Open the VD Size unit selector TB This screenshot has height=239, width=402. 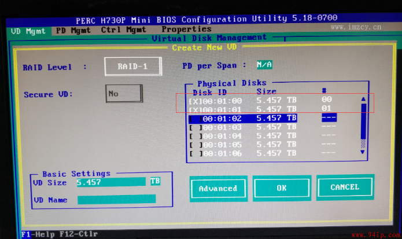click(155, 181)
